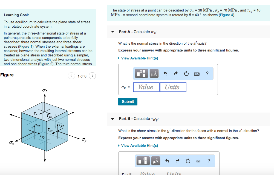
Task: Go to the next figure
Action: (x=93, y=76)
